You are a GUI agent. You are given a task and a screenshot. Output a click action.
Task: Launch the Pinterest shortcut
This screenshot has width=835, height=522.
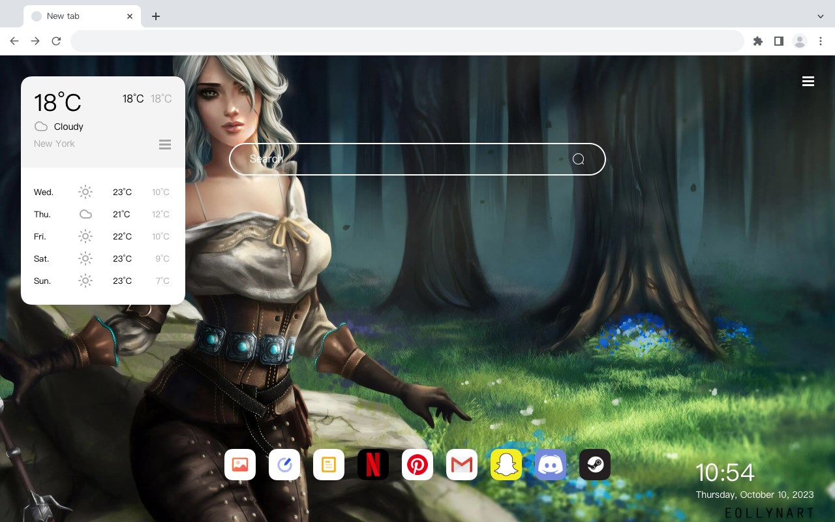[417, 465]
